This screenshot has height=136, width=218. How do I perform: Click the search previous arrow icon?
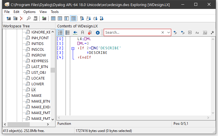pos(182,33)
